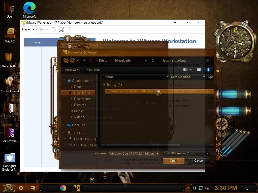258x193 pixels.
Task: Open Tor Browser desktop icon
Action: pyautogui.click(x=10, y=135)
